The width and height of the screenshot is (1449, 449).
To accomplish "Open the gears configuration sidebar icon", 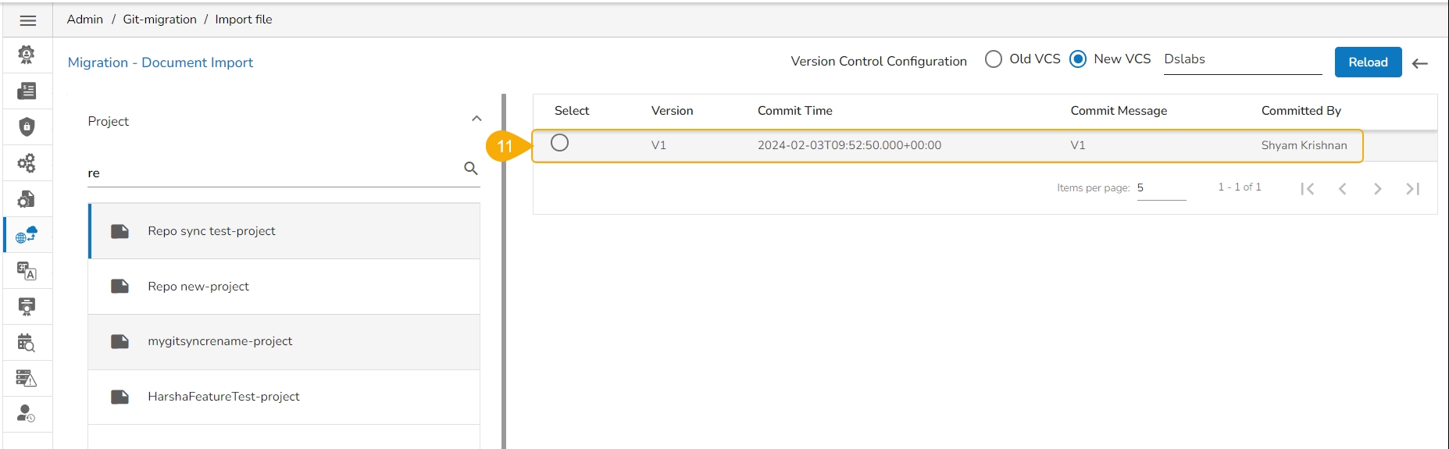I will pos(27,162).
